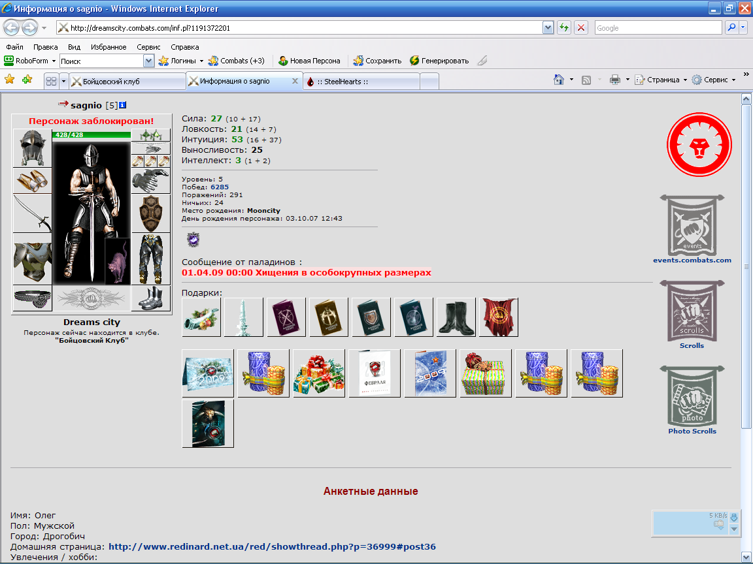Click the RSS feeds icon
Viewport: 753px width, 564px height.
586,80
